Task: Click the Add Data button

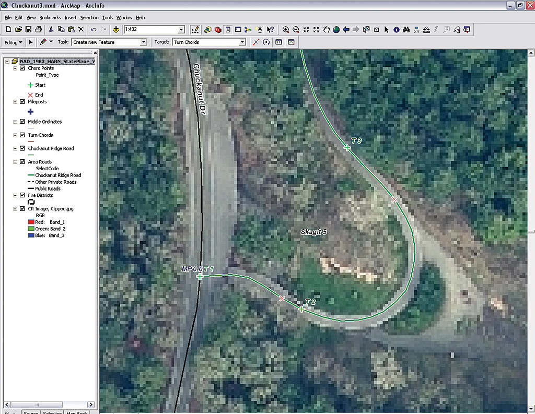Action: (x=115, y=30)
